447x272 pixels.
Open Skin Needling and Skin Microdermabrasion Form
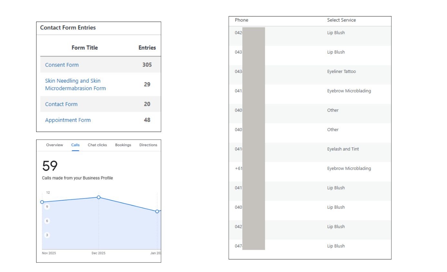(x=75, y=85)
